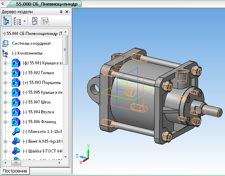Click the greyed-out relations icon in tree toolbar
The image size is (225, 176).
coord(45,21)
